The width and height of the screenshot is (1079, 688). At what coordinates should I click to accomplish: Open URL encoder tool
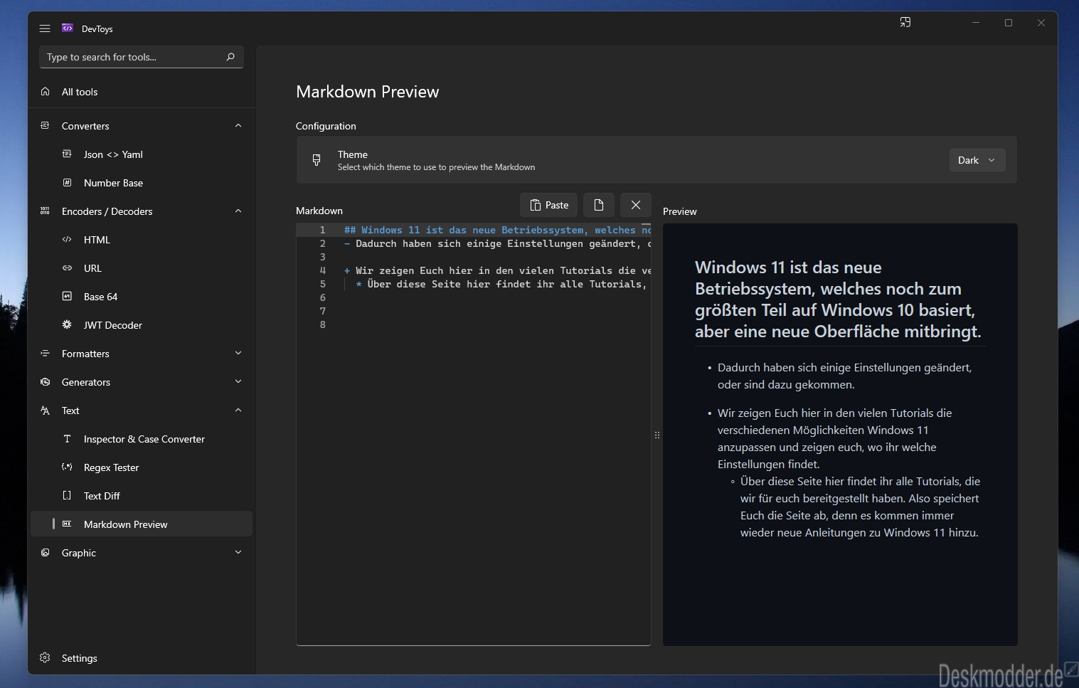pos(142,268)
